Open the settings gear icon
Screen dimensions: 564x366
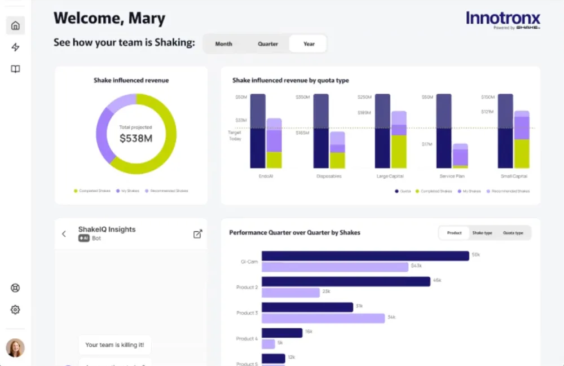point(15,310)
